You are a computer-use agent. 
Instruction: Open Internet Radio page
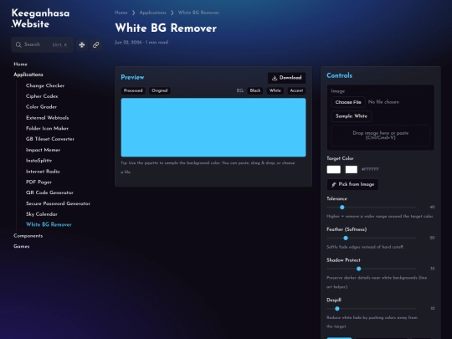pyautogui.click(x=43, y=172)
